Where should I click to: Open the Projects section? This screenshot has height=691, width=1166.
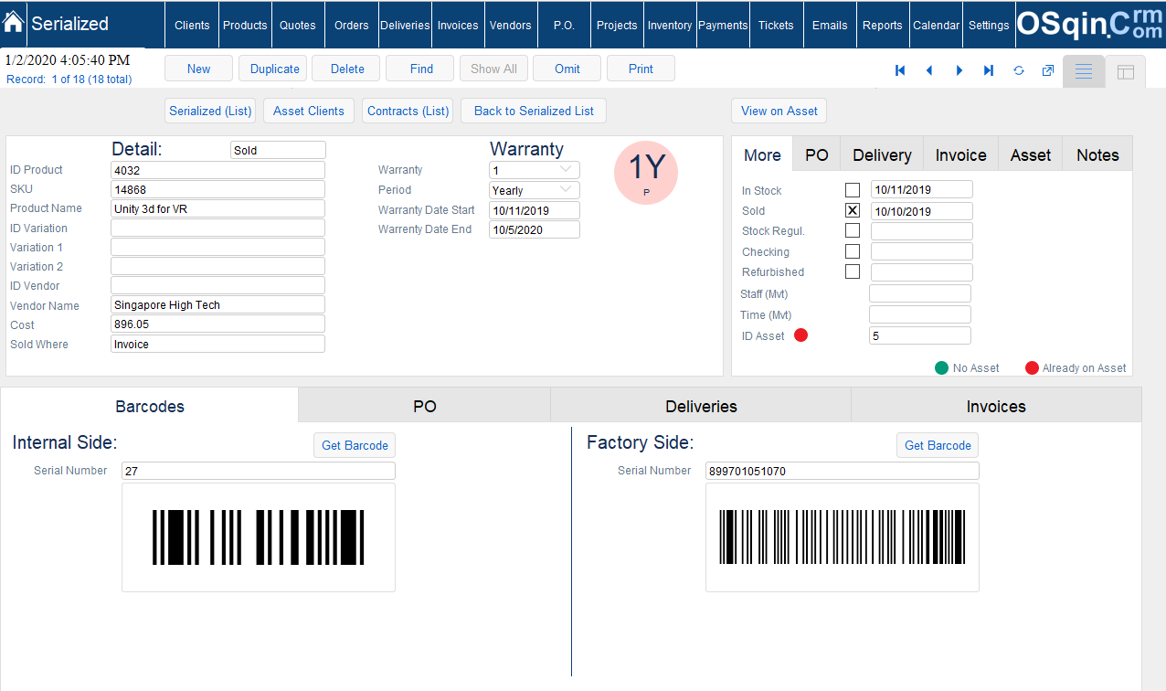617,25
